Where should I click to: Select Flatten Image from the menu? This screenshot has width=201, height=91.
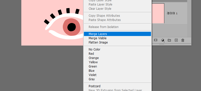[117, 42]
